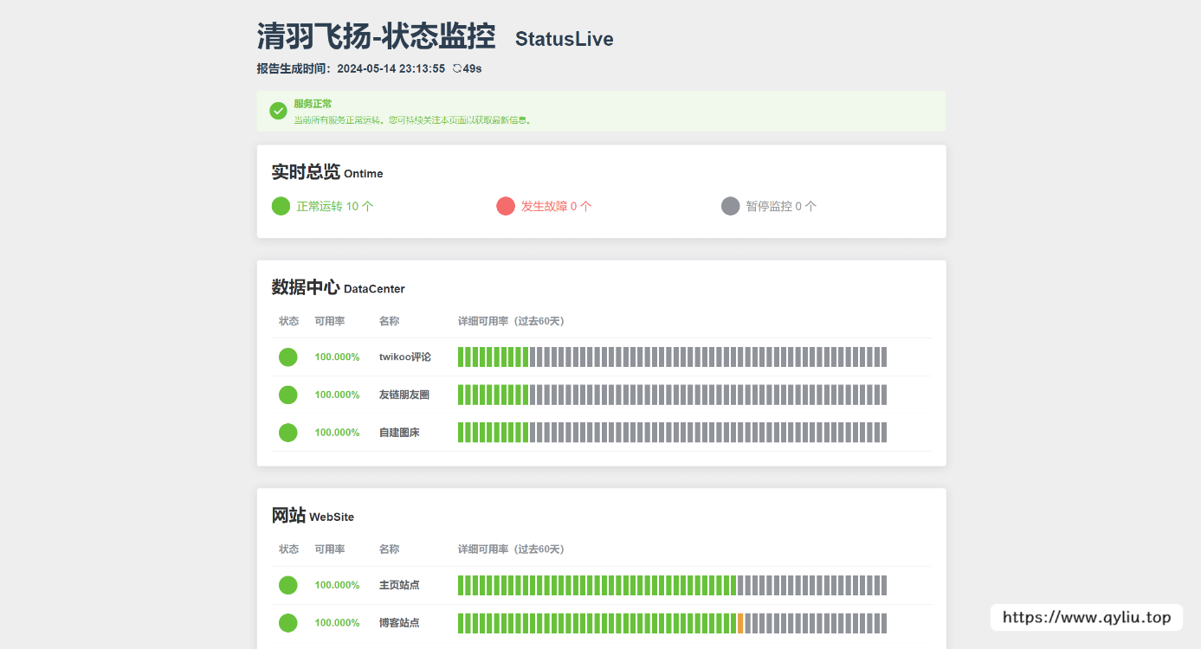Screen dimensions: 1201x649
Task: Open the https://www.qyliu.top link
Action: pyautogui.click(x=1087, y=617)
